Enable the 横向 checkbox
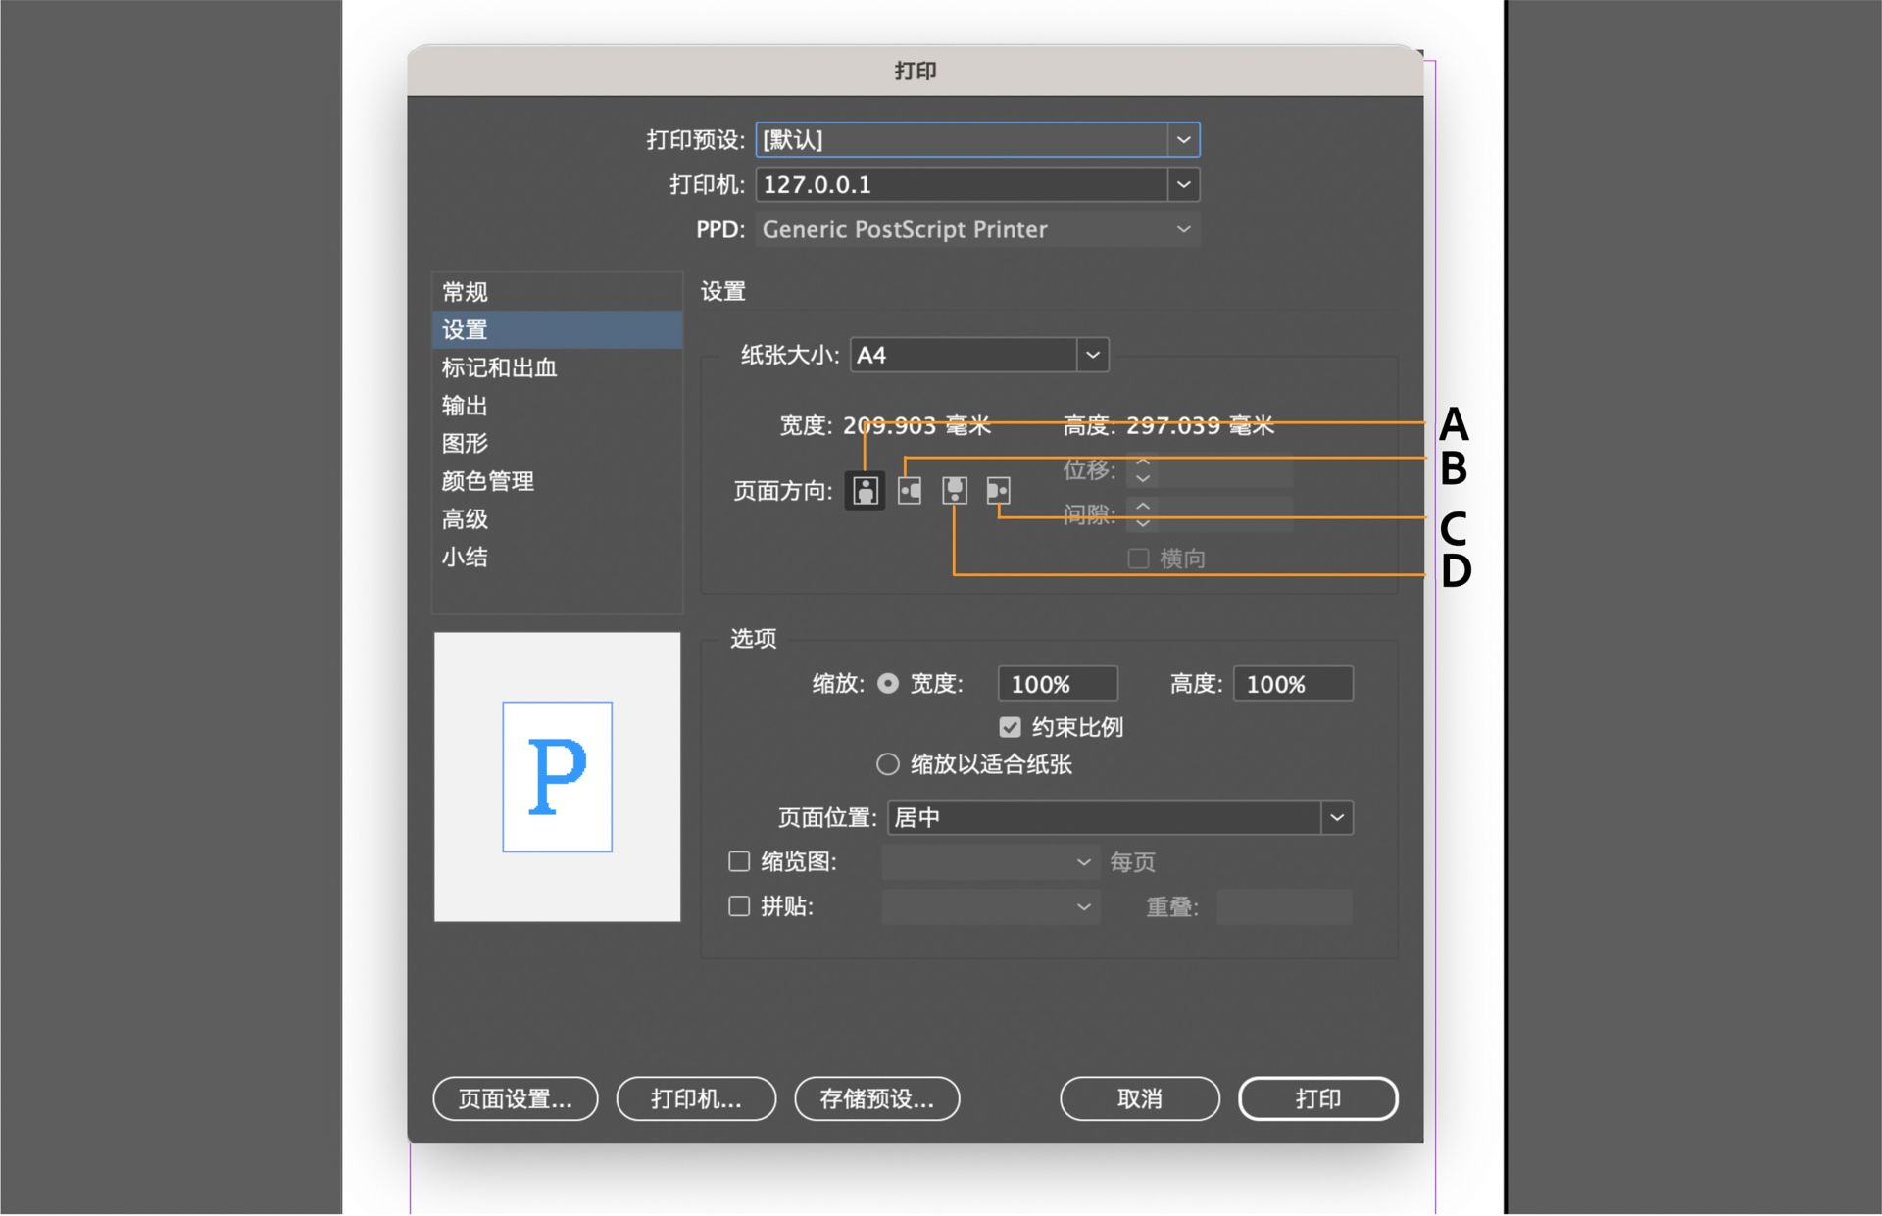 click(1138, 558)
